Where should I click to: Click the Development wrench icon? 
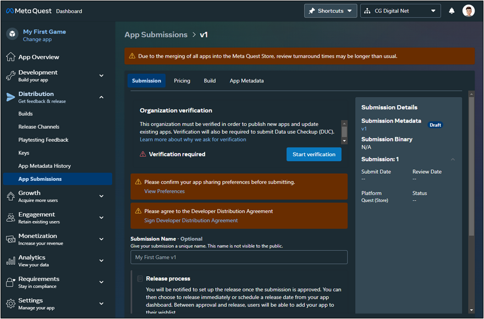[10, 76]
